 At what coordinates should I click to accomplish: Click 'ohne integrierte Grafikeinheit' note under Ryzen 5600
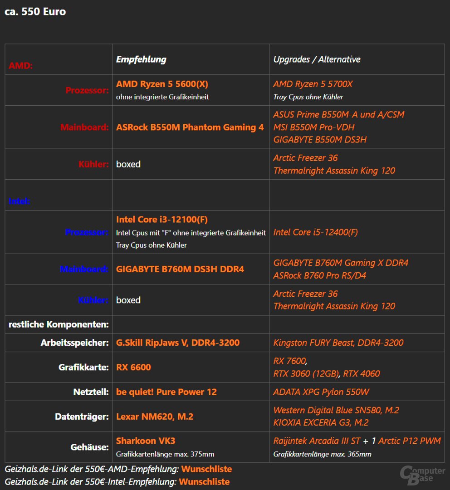pyautogui.click(x=162, y=97)
